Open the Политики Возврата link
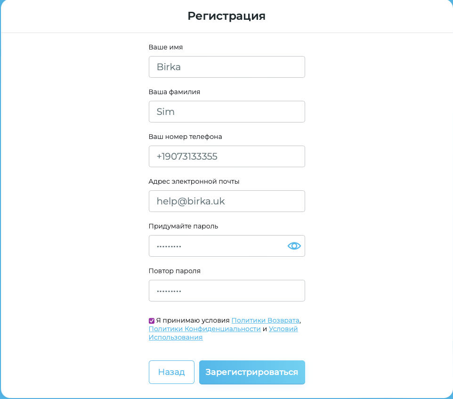This screenshot has height=399, width=453. (x=265, y=320)
